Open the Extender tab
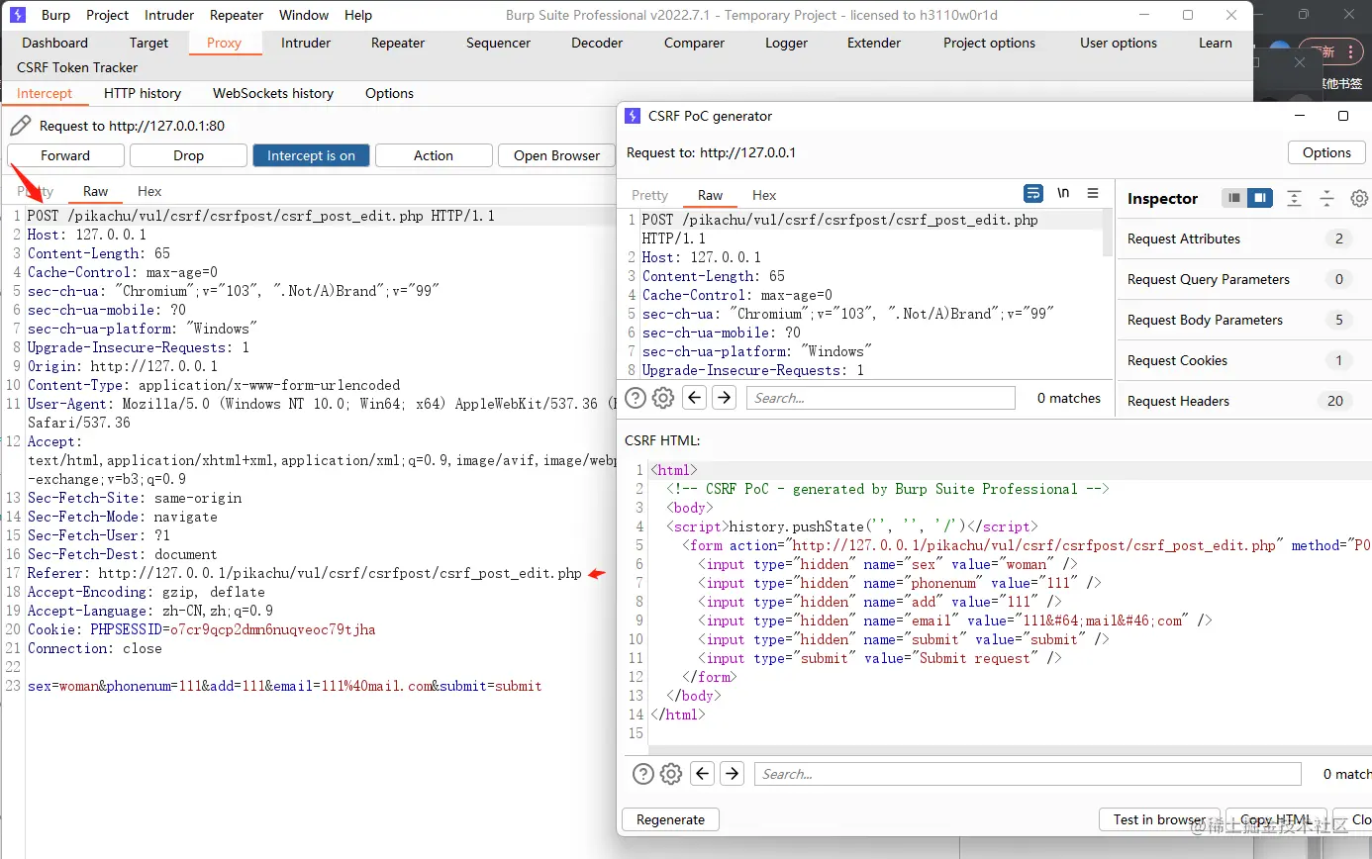 coord(874,43)
